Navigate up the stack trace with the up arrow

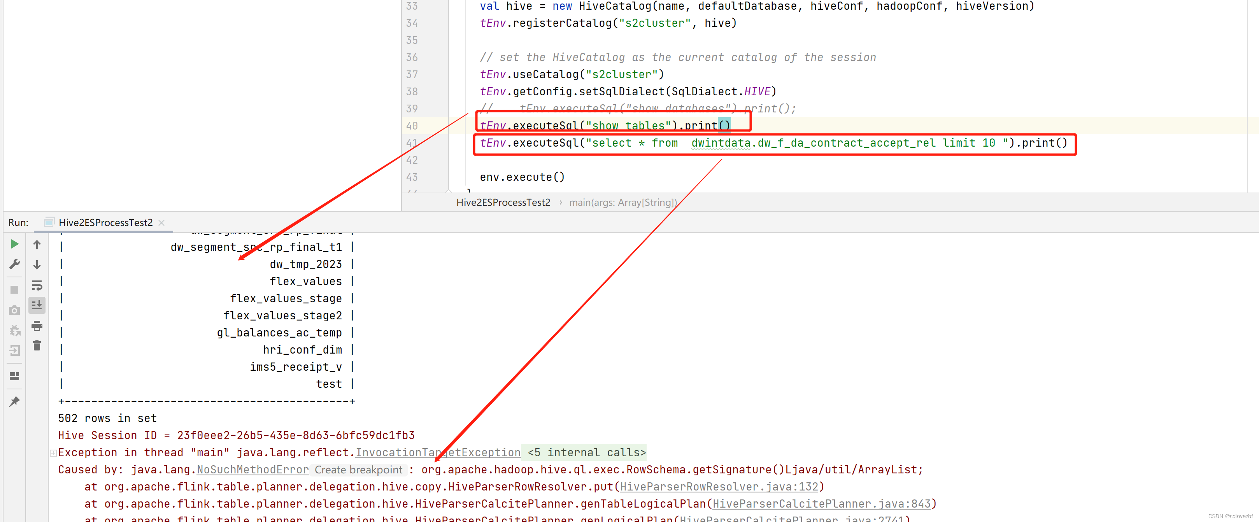click(x=37, y=244)
